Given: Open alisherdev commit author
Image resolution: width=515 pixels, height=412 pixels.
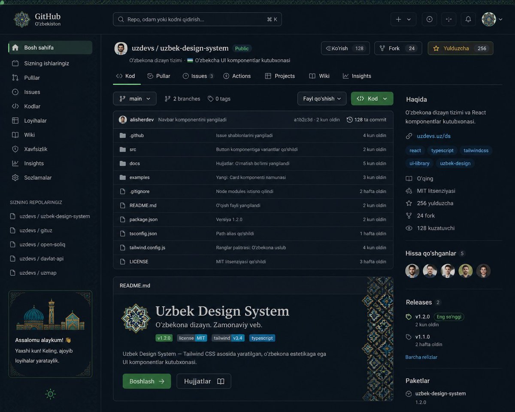Looking at the screenshot, I should [x=142, y=120].
